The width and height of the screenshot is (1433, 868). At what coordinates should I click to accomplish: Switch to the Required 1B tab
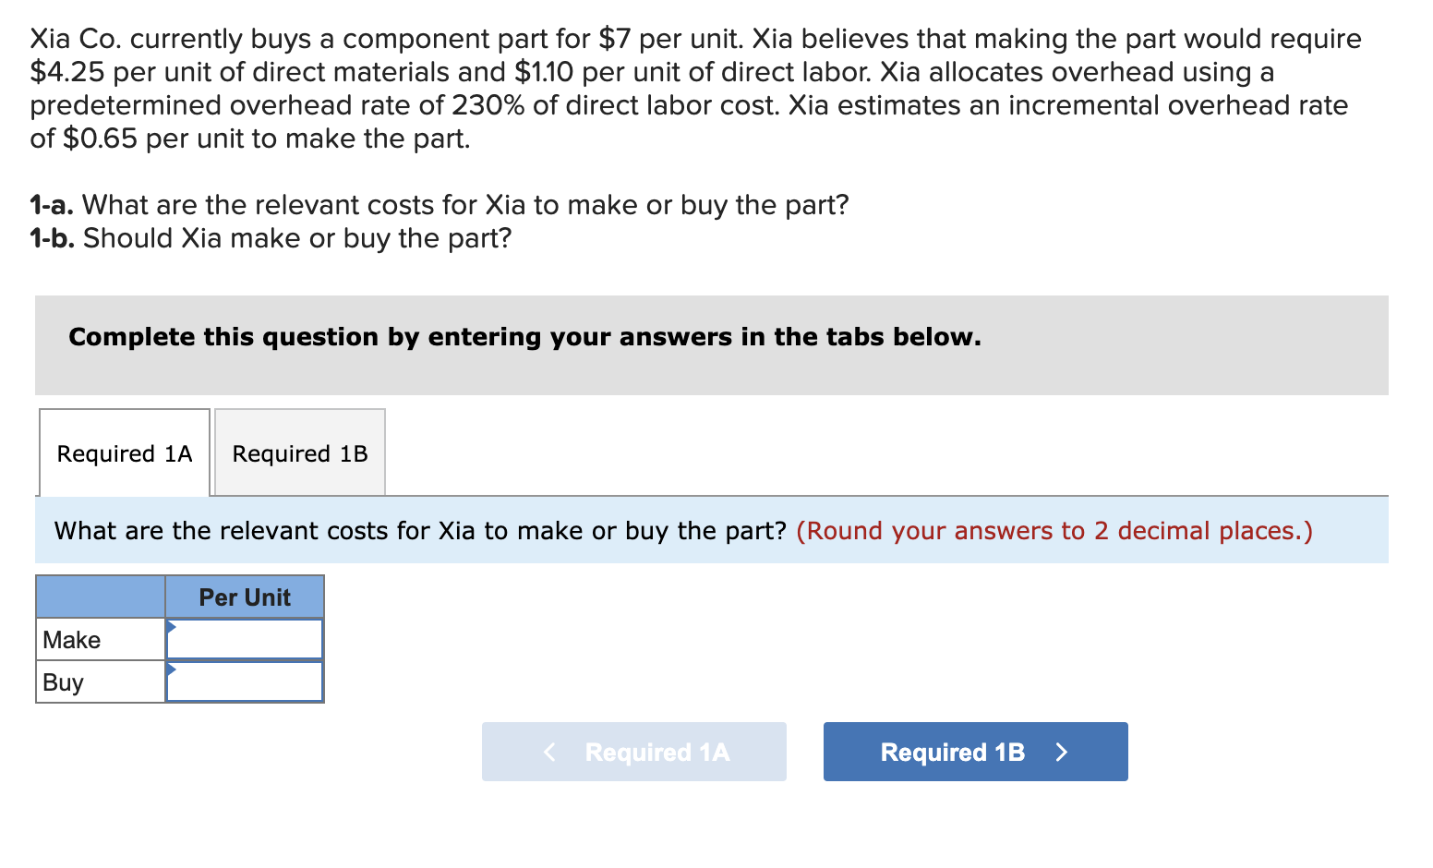(299, 452)
